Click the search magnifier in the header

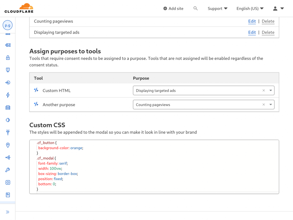[x=195, y=9]
